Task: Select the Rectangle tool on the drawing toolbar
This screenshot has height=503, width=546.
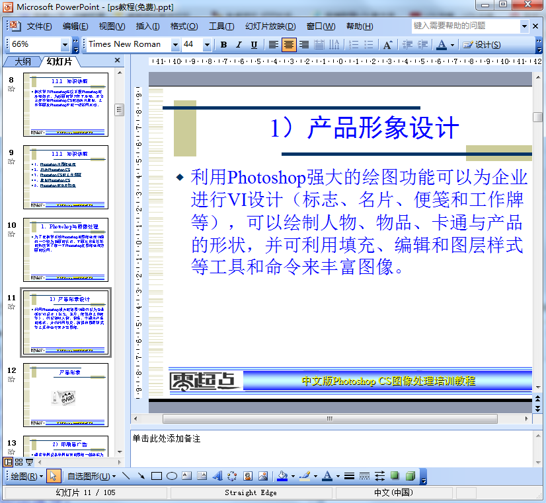Action: (156, 475)
